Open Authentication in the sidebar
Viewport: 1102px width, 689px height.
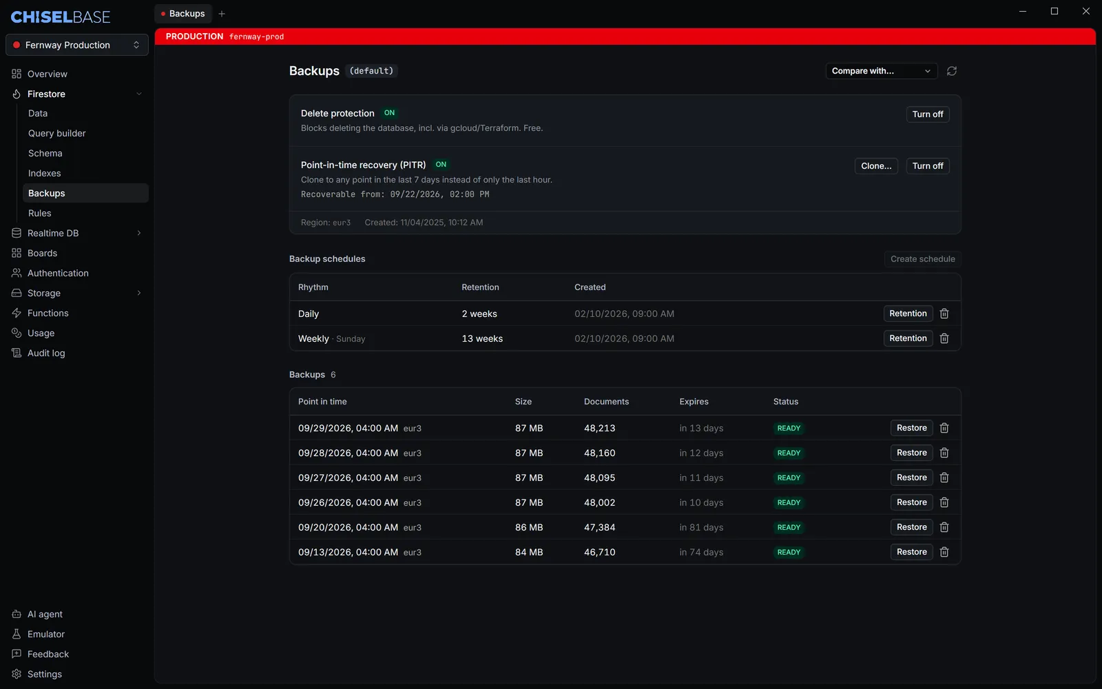click(77, 273)
